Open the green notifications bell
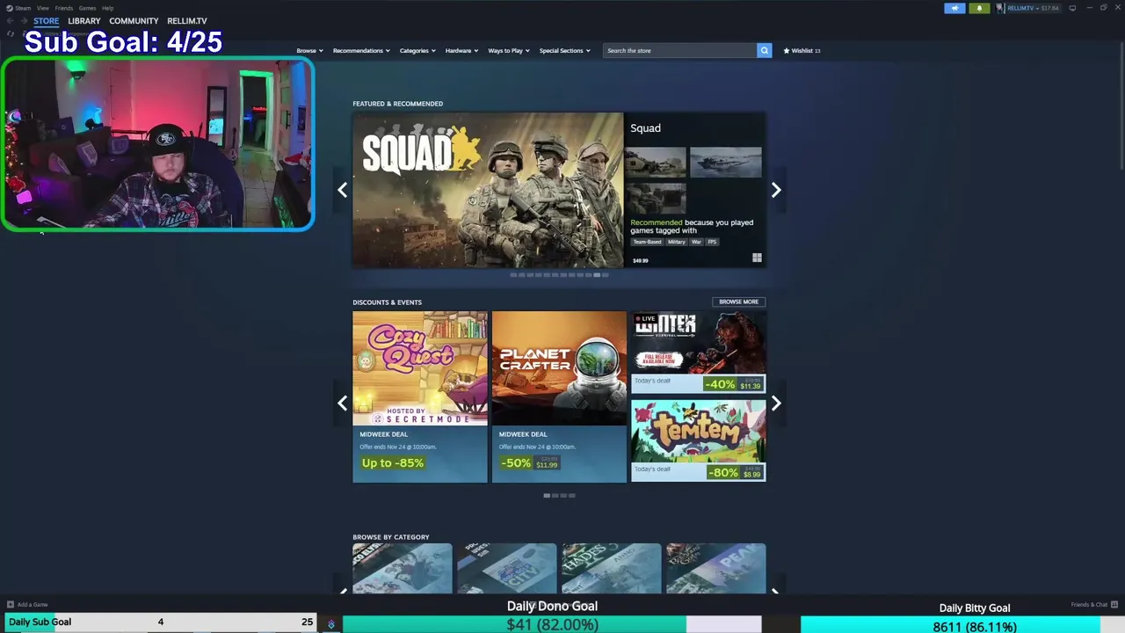The image size is (1125, 633). 979,8
